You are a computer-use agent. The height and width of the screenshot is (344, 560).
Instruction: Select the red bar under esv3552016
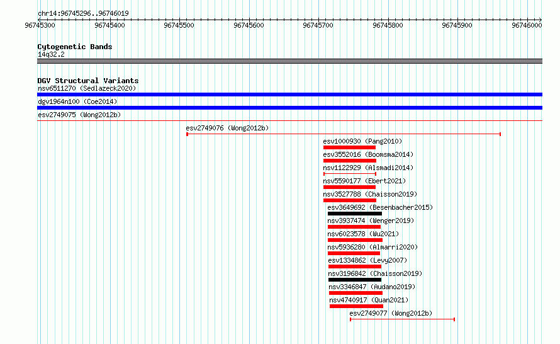pyautogui.click(x=350, y=161)
